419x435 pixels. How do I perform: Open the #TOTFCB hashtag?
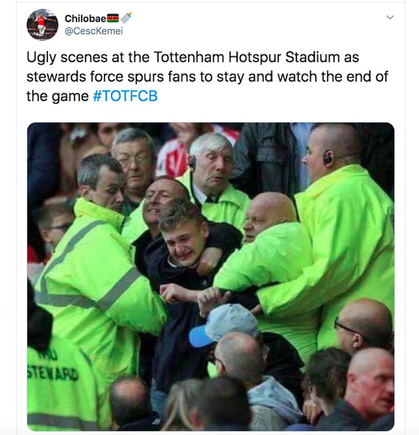coord(125,97)
